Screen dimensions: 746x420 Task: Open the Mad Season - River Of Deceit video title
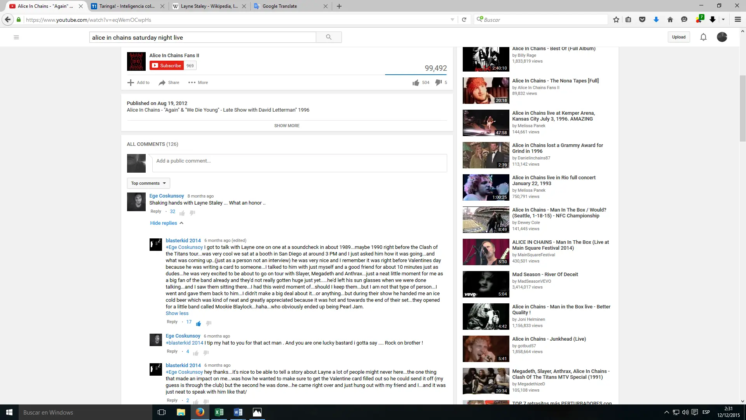(545, 275)
